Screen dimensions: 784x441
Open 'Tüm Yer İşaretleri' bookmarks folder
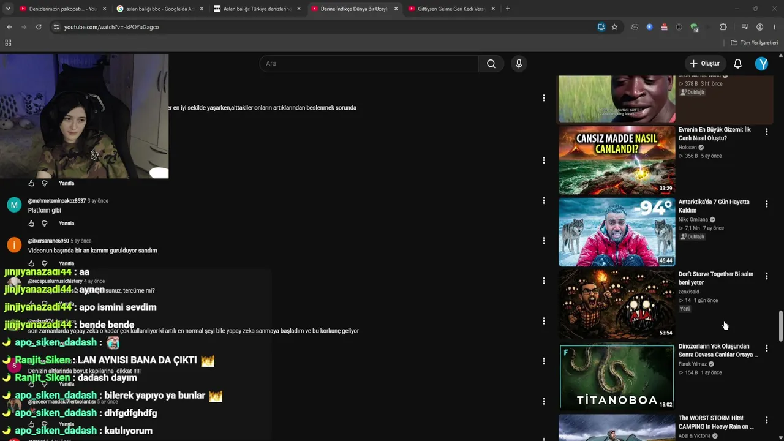tap(754, 43)
